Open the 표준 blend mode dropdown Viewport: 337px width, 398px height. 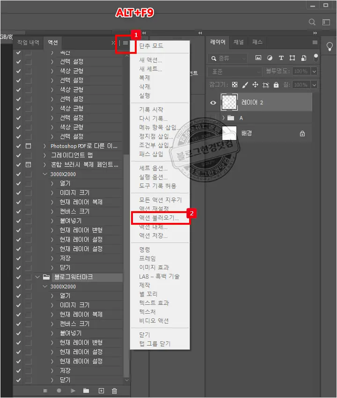pyautogui.click(x=235, y=72)
